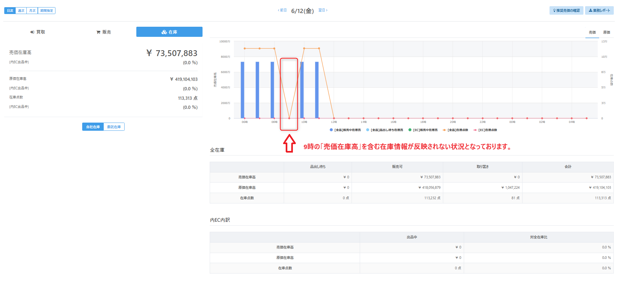Click the 113,232 点 table cell
This screenshot has width=619, height=283.
click(397, 198)
